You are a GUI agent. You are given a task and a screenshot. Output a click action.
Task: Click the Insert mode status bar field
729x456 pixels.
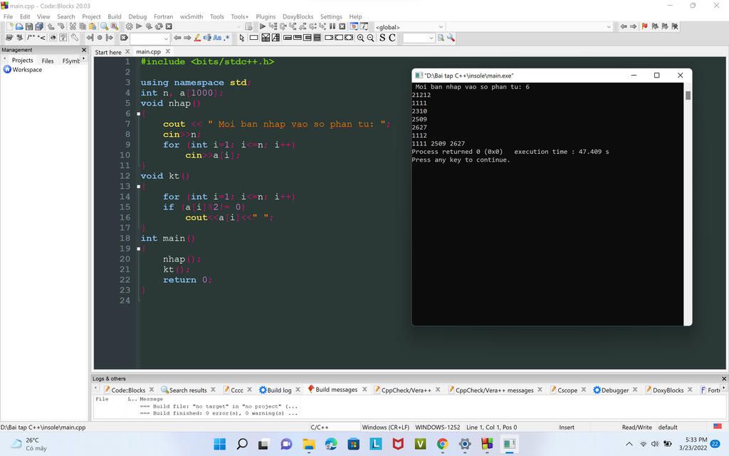[567, 427]
